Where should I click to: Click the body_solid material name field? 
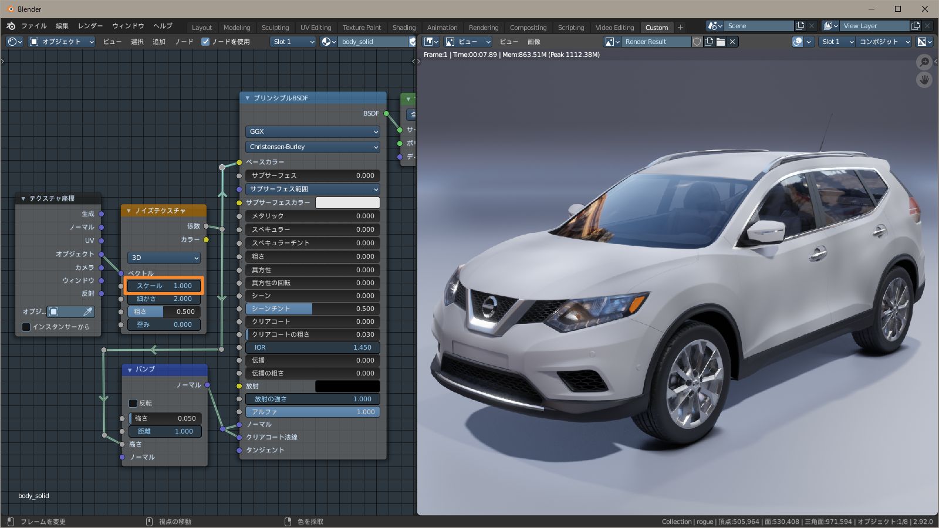[373, 42]
